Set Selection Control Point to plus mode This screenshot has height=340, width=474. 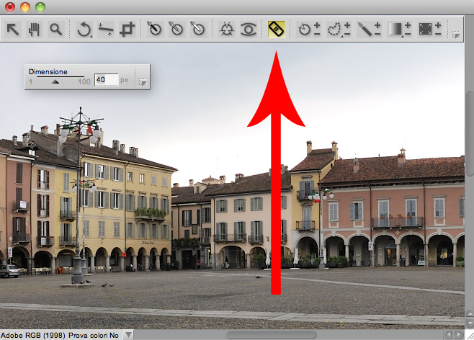click(x=317, y=25)
